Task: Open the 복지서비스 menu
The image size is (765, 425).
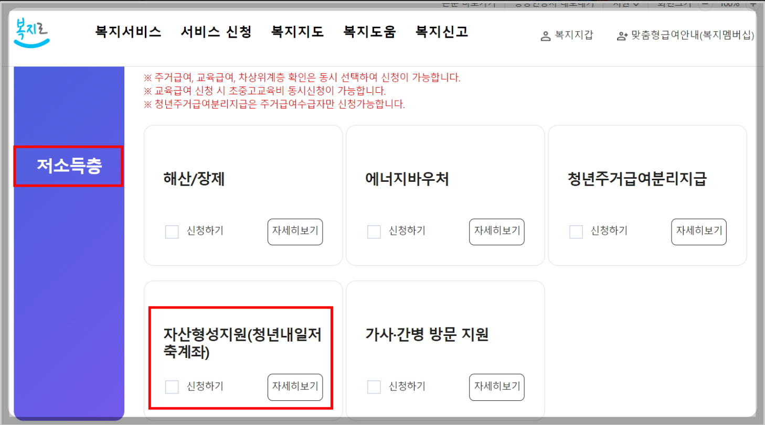Action: (x=127, y=31)
